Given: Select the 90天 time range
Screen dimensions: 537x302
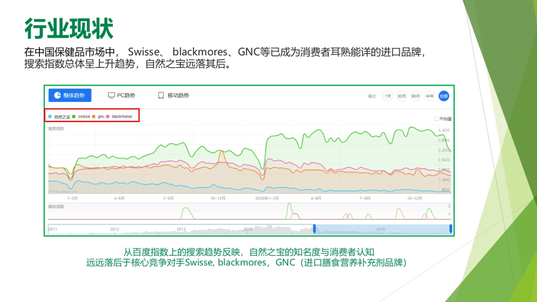Looking at the screenshot, I should point(416,96).
